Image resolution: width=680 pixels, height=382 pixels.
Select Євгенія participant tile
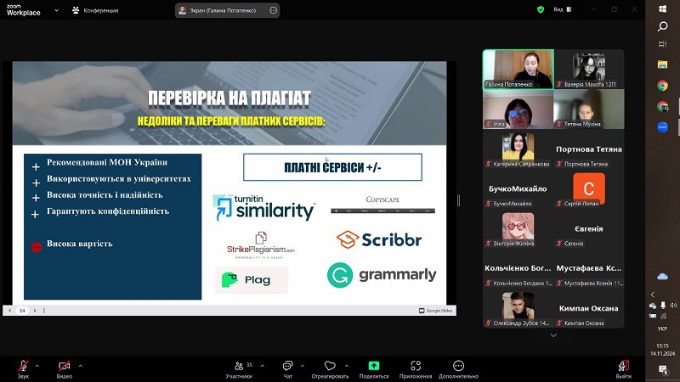tap(589, 229)
